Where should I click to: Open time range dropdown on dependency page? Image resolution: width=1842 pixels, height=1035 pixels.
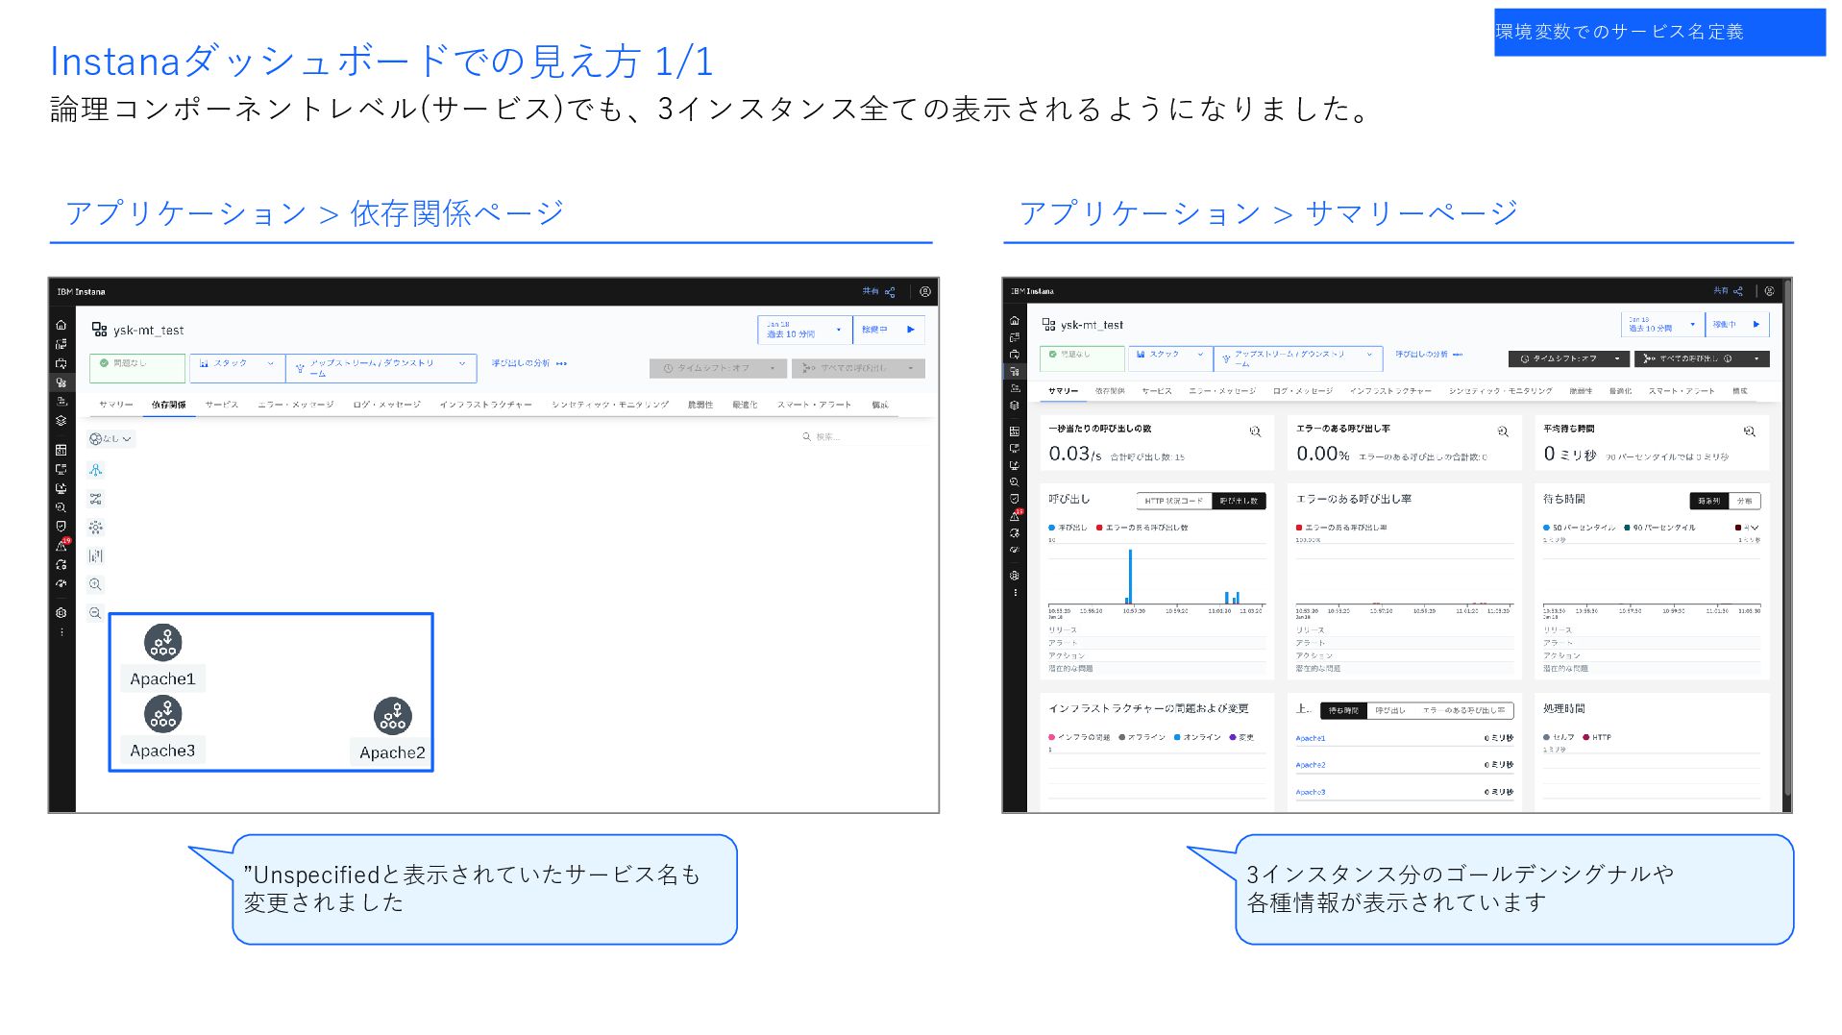[804, 330]
